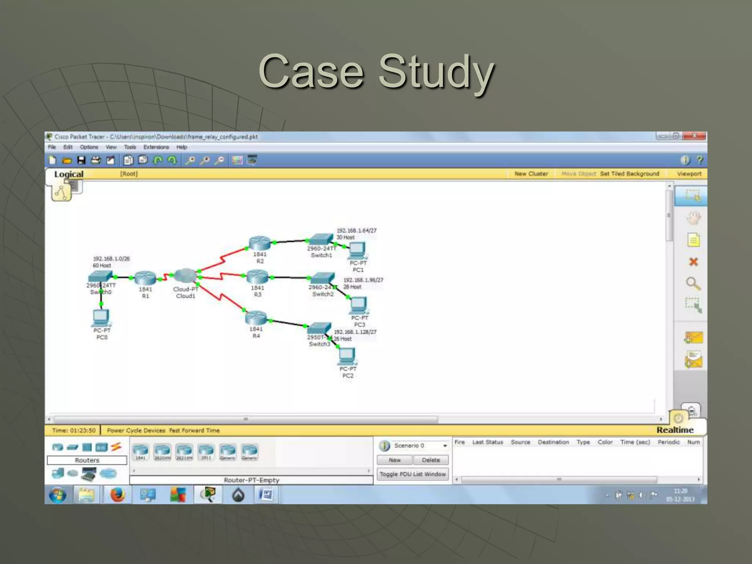The height and width of the screenshot is (564, 752).
Task: Choose the Move Layout hand tool
Action: tap(693, 218)
